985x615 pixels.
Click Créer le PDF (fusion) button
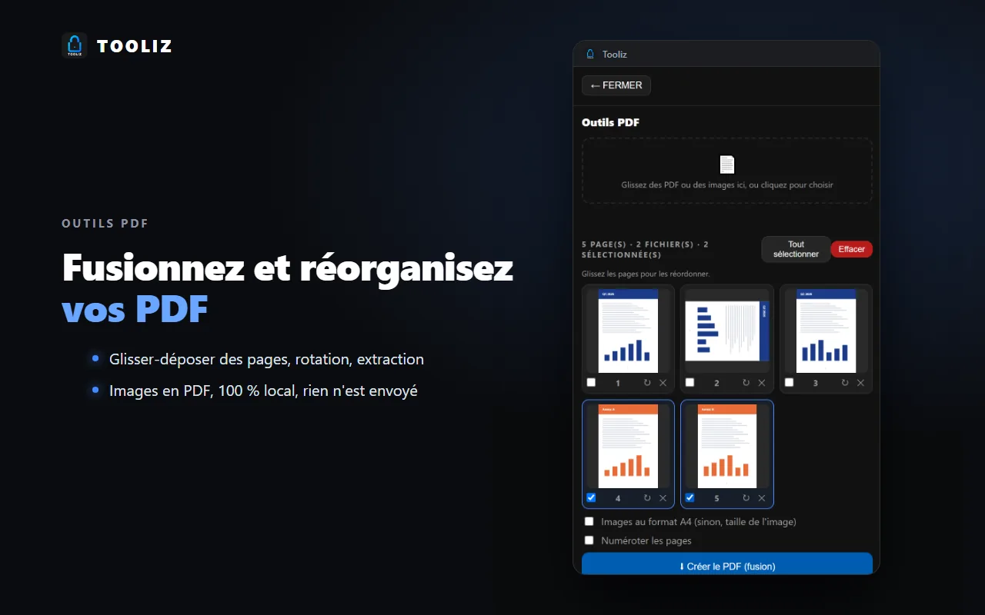pos(727,564)
